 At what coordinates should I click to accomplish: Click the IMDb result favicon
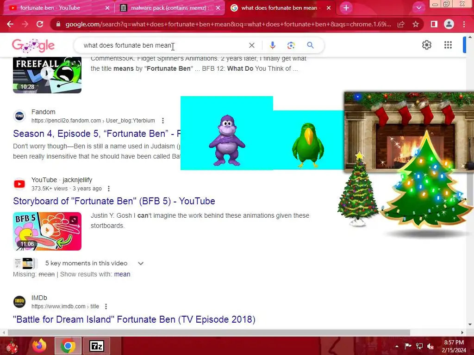(19, 301)
